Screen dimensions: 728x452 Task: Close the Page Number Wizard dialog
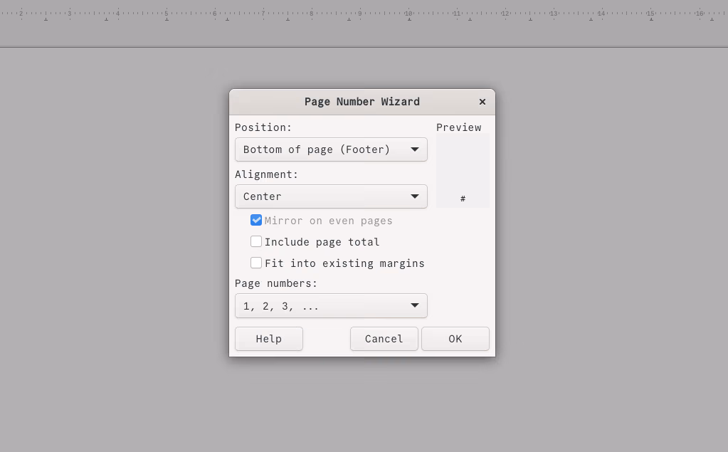click(482, 102)
